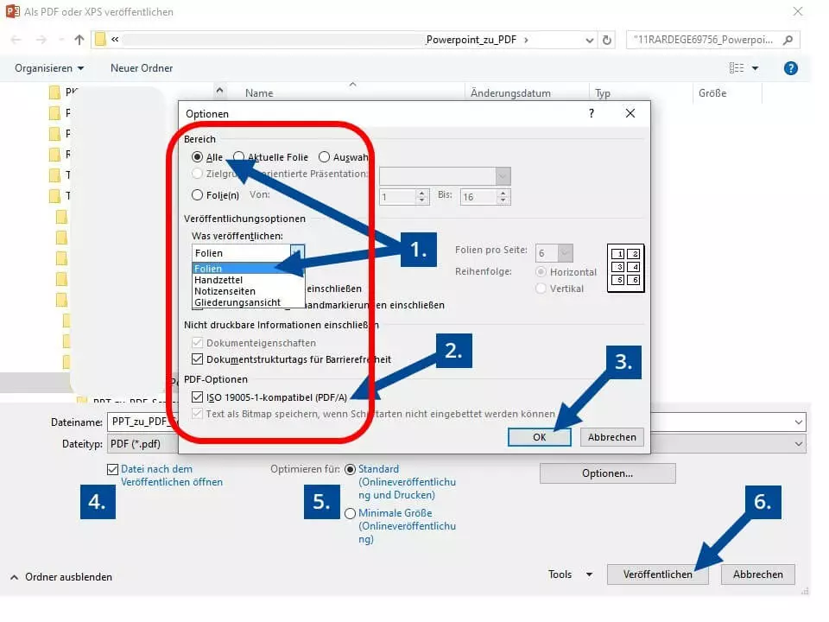Toggle Dokumentstrukturtags für Barrierefreiheit checkbox
The width and height of the screenshot is (829, 622).
click(x=197, y=359)
